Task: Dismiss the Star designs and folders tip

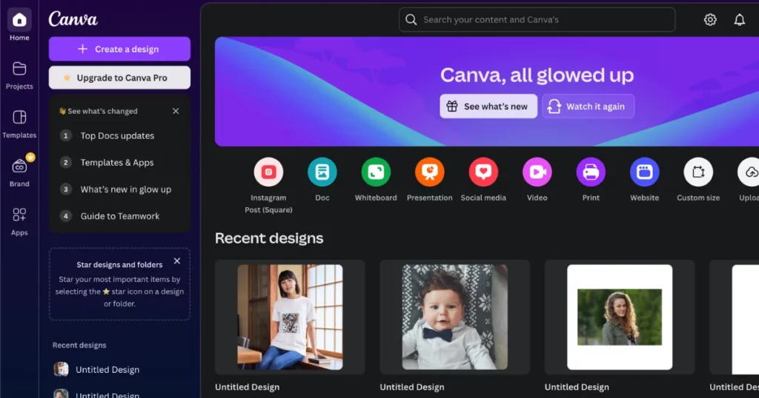Action: tap(177, 261)
